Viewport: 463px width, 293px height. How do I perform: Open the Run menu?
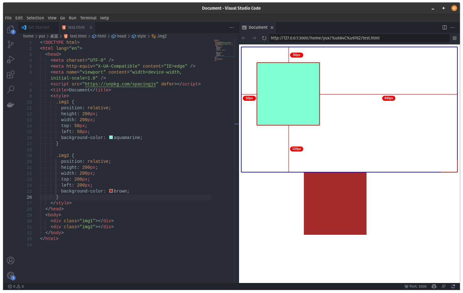(x=73, y=18)
